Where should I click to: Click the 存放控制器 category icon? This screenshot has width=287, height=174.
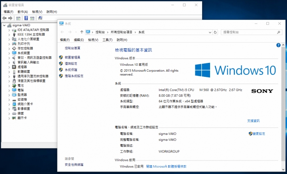[x=14, y=48]
